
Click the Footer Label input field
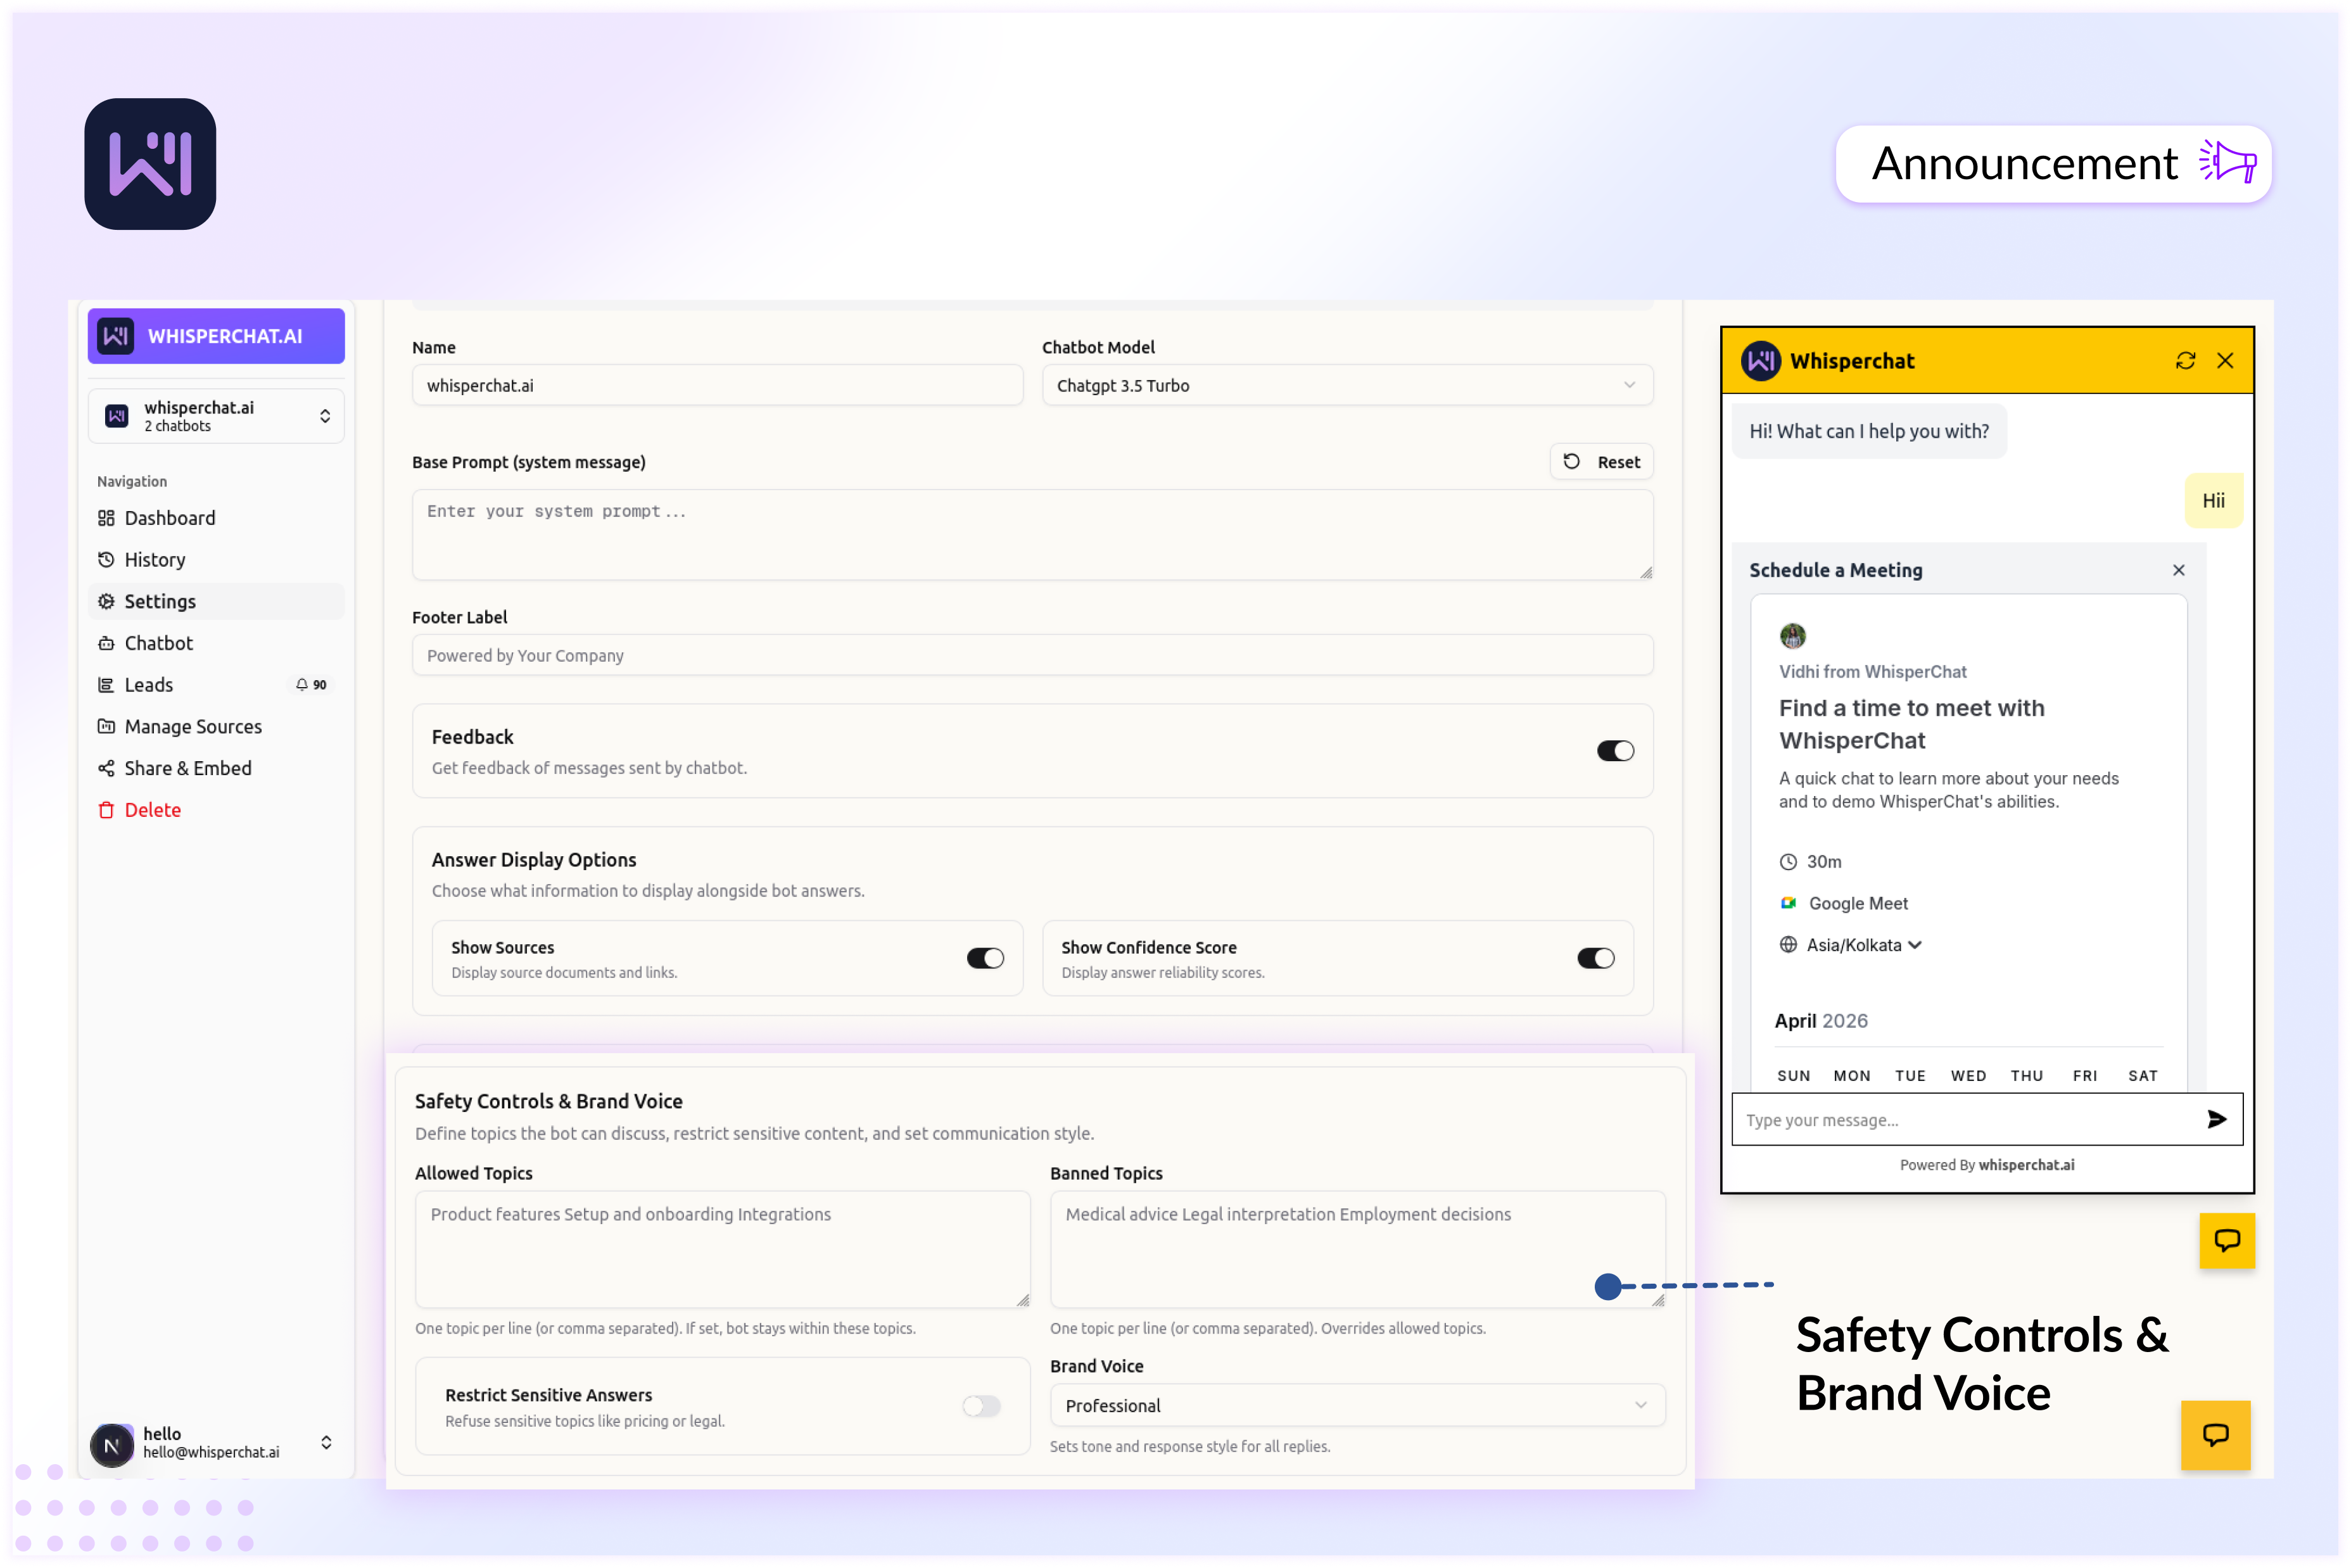1032,656
